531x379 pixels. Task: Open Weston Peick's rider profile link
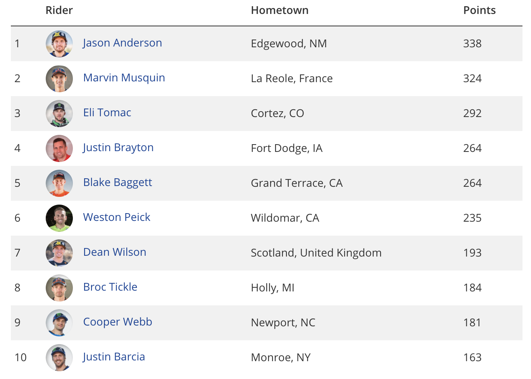117,217
